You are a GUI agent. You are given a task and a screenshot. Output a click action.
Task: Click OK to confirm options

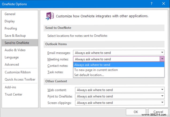pyautogui.click(x=136, y=112)
